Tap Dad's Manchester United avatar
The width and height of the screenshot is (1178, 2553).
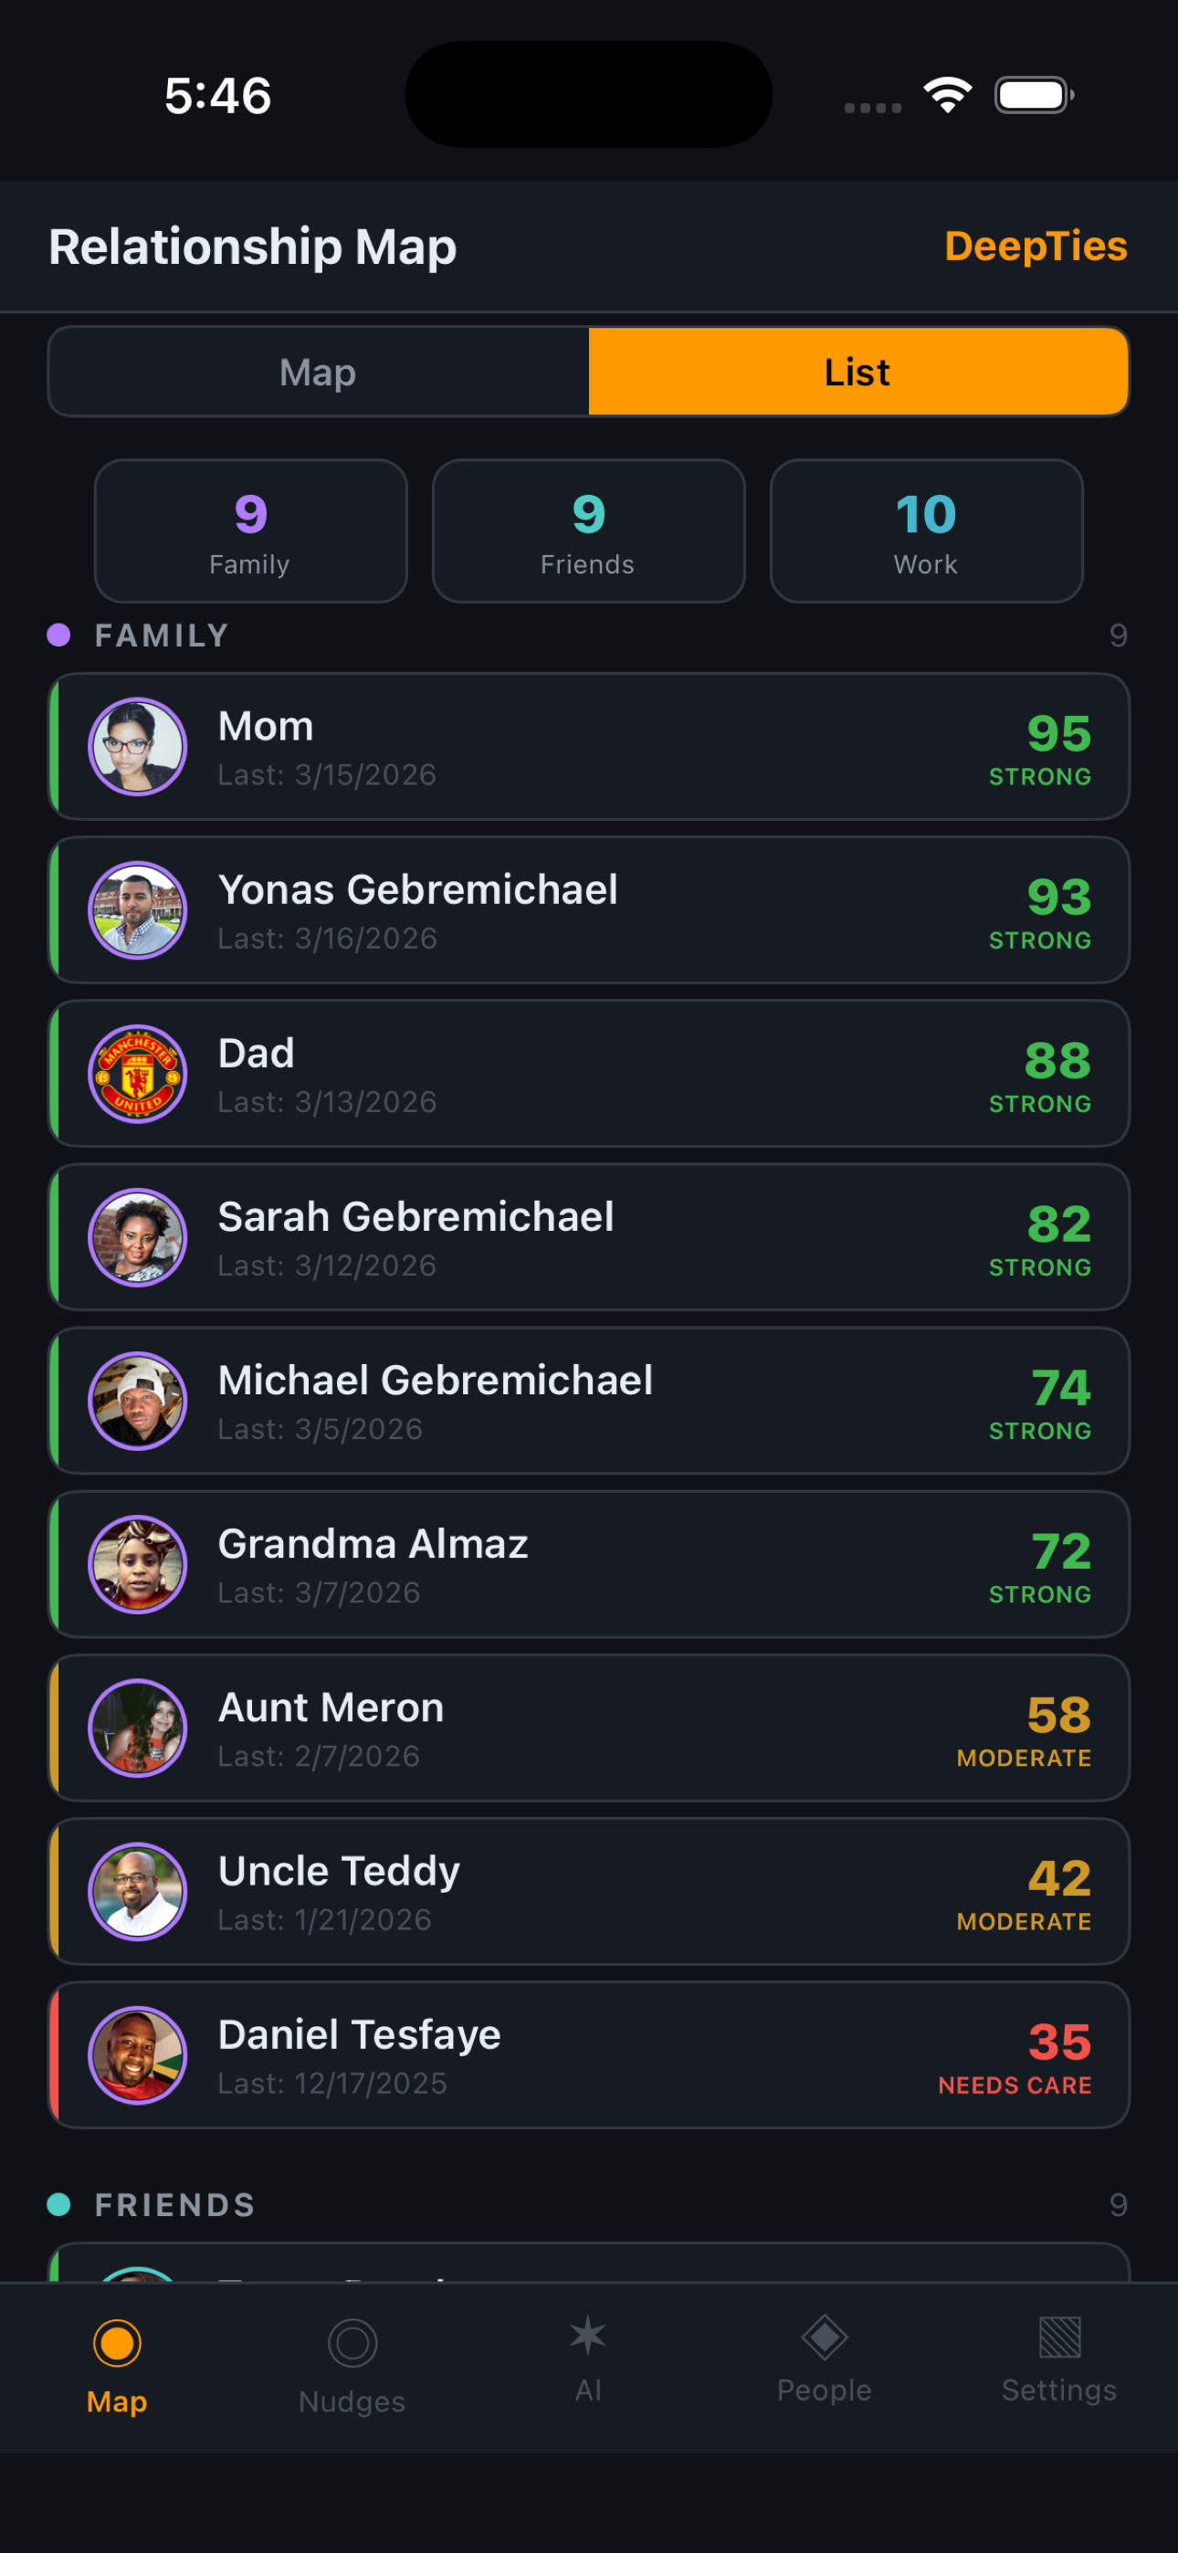pyautogui.click(x=138, y=1075)
